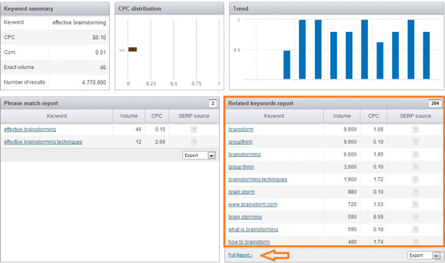Screen dimensions: 445x263
Task: Select CPC 1.72 in brainstorming techniques row
Action: click(x=378, y=179)
